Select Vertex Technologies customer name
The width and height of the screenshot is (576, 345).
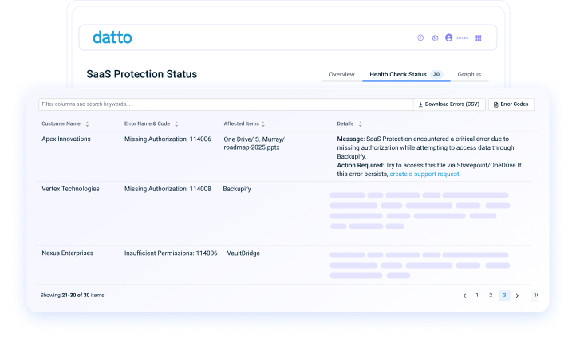[70, 189]
